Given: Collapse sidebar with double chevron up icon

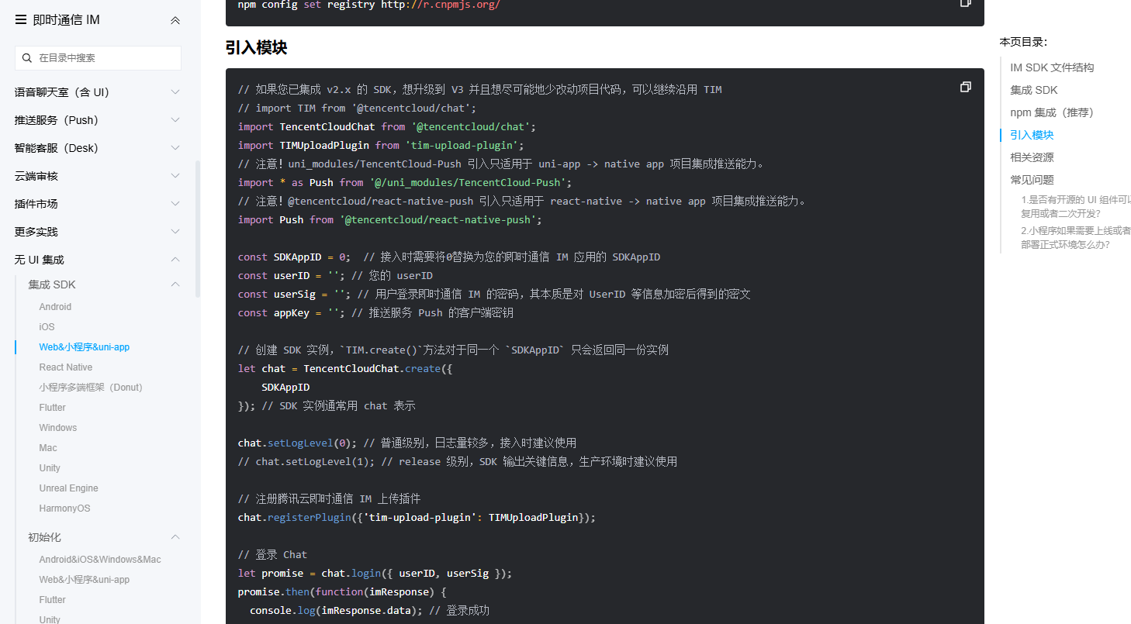Looking at the screenshot, I should tap(175, 20).
